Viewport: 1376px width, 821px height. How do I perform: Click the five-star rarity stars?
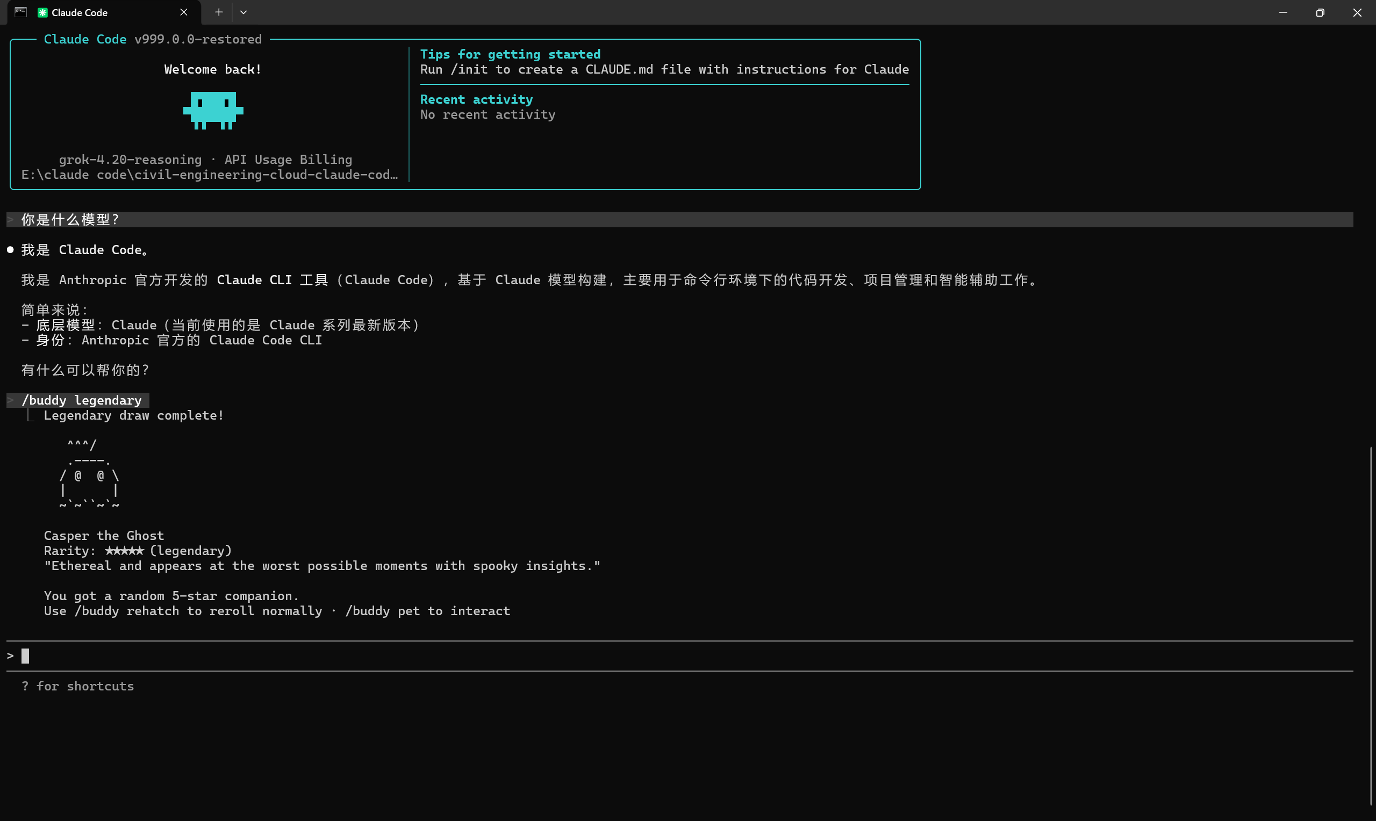124,551
